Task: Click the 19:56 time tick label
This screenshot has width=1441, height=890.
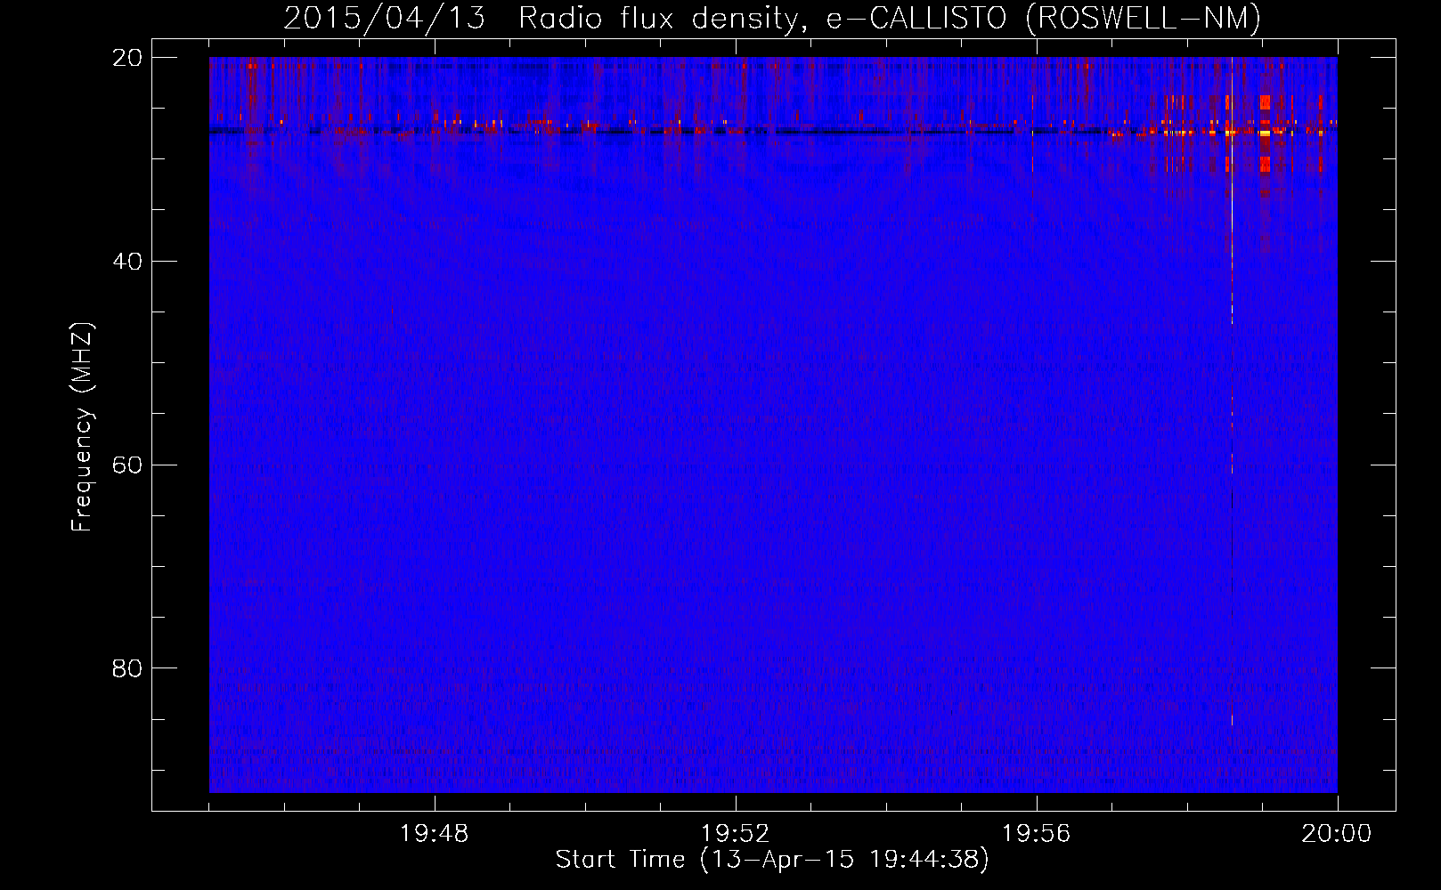Action: [x=1037, y=834]
